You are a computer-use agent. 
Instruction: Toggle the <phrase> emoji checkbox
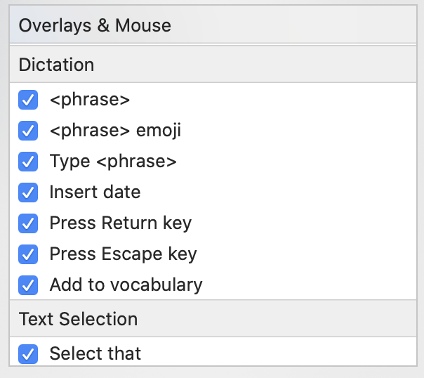point(28,131)
